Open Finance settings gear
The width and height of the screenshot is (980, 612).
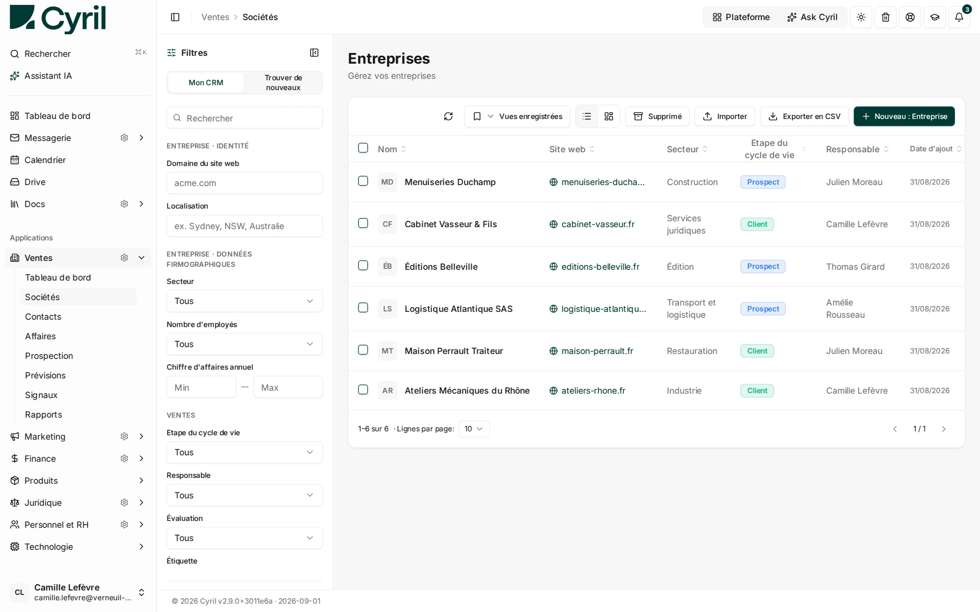124,459
